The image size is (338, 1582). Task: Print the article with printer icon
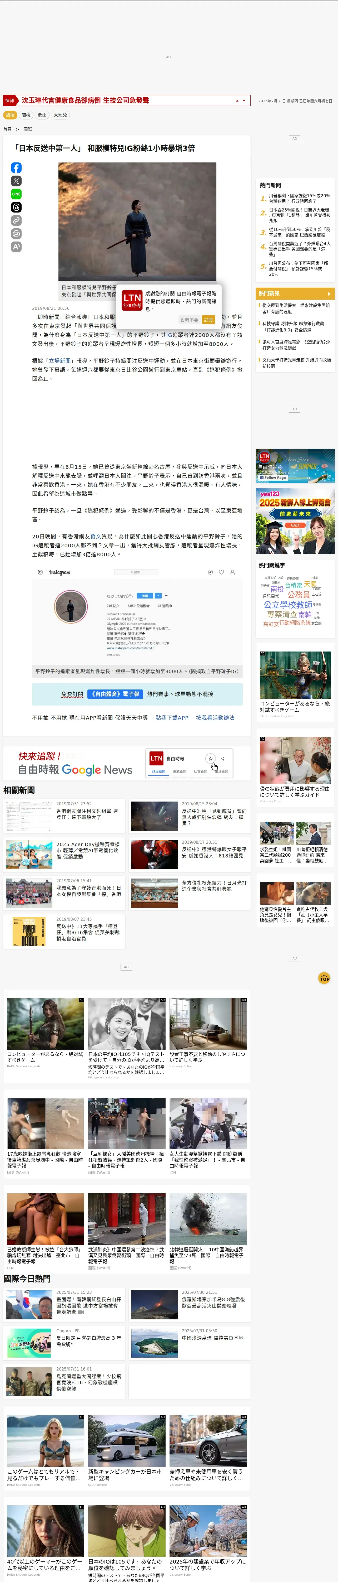click(17, 233)
